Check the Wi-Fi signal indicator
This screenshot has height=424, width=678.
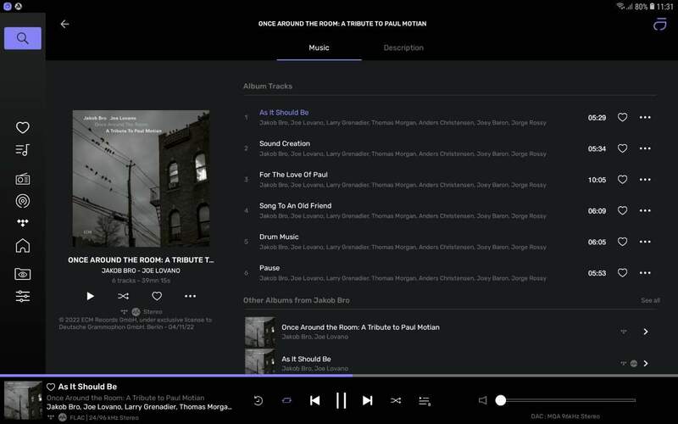620,6
